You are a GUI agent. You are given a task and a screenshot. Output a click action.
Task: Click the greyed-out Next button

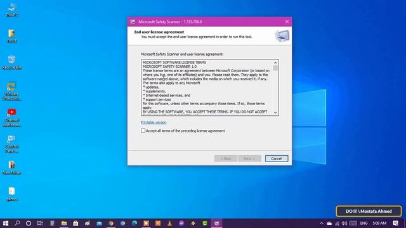point(249,158)
